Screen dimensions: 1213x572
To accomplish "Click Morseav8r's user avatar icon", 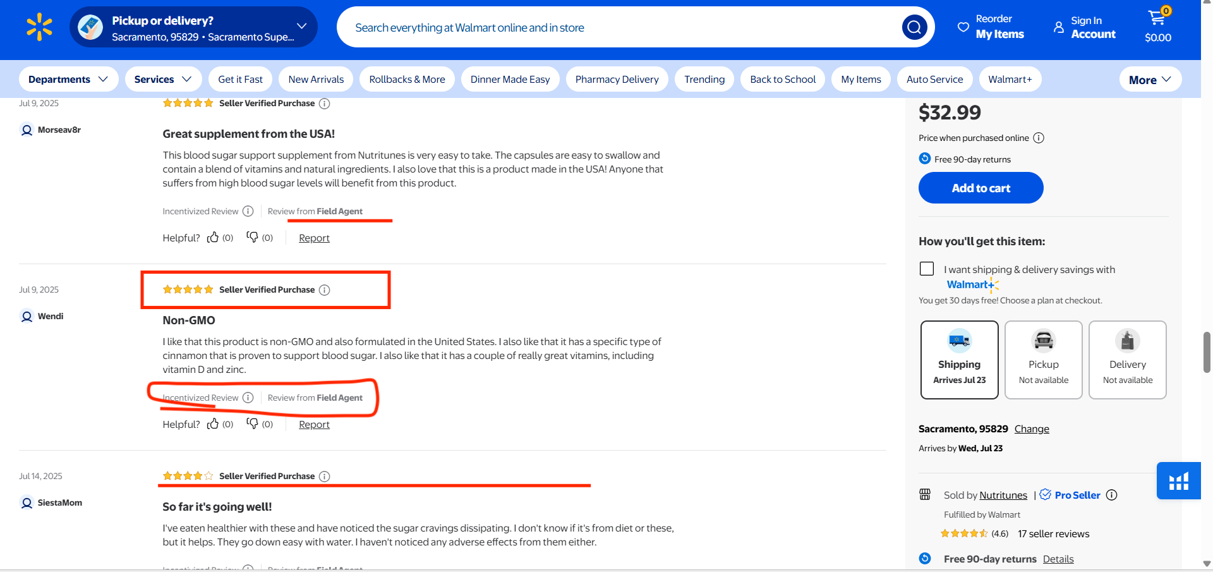I will (x=27, y=130).
